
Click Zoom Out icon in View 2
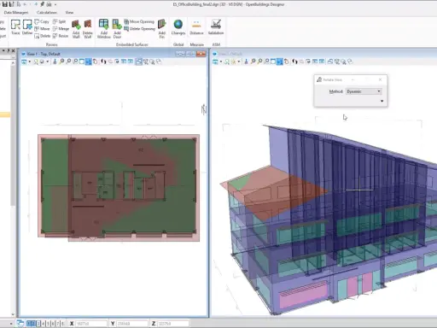[x=259, y=61]
